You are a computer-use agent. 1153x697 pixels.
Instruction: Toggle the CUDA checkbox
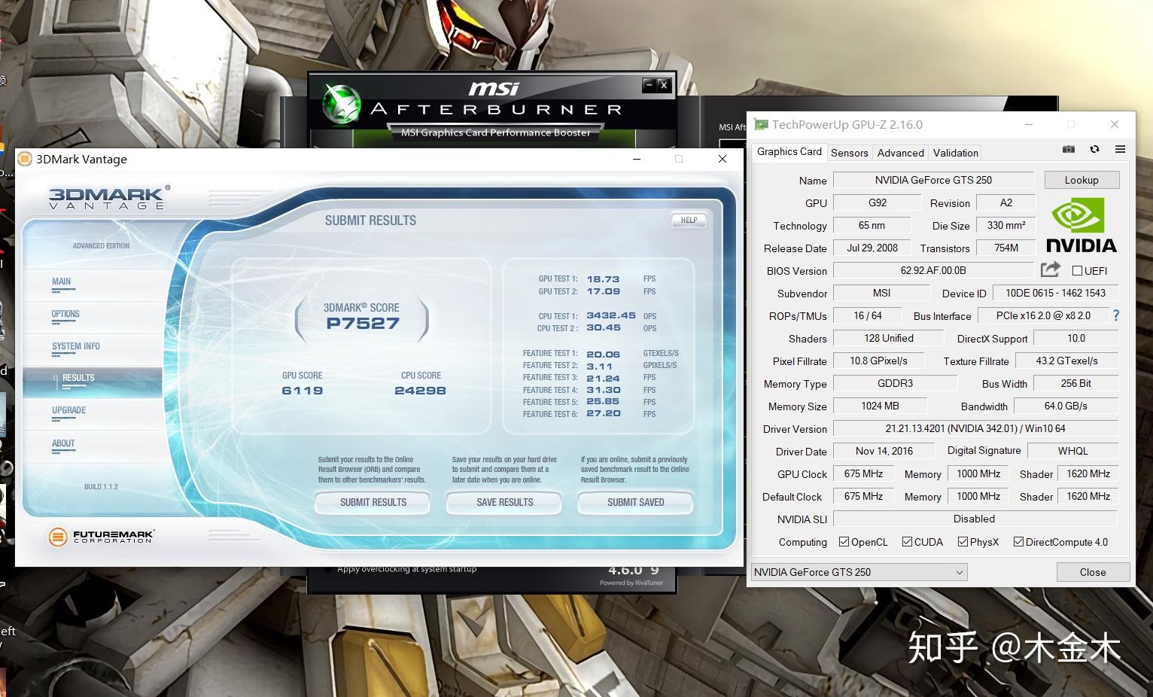[907, 542]
